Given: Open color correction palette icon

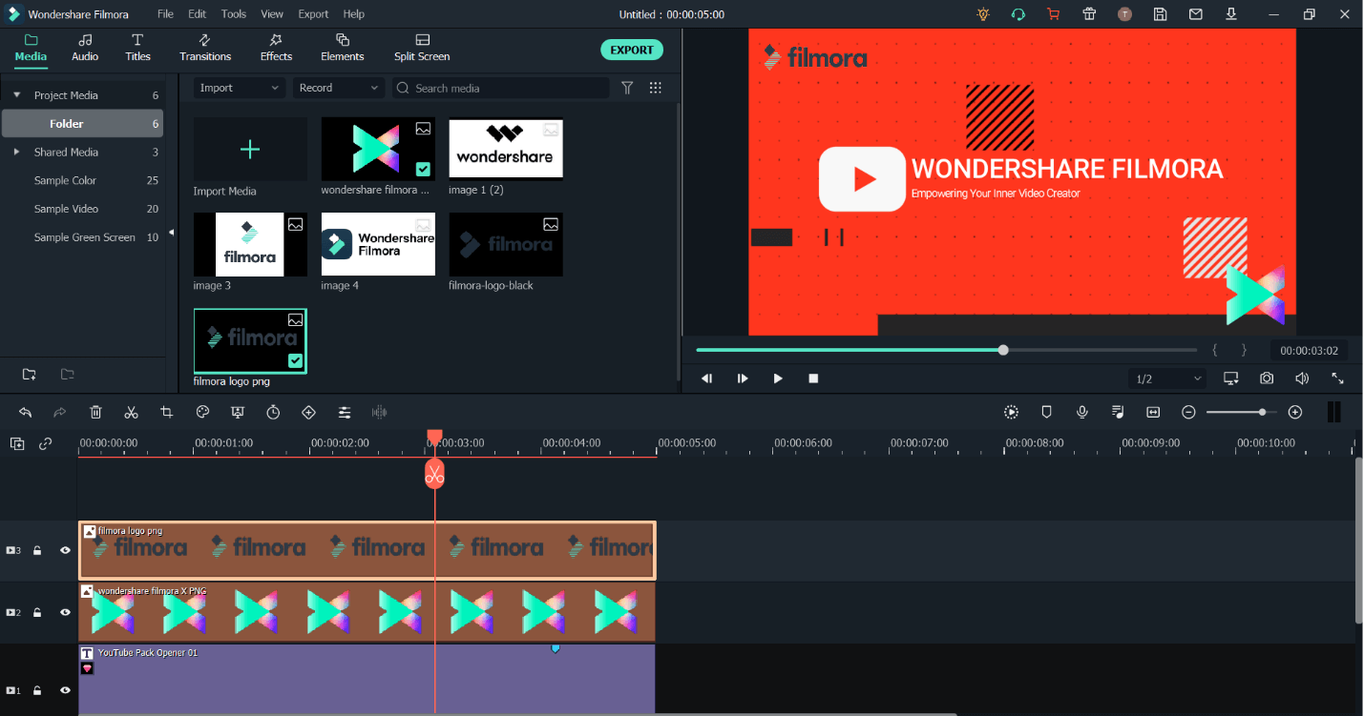Looking at the screenshot, I should pyautogui.click(x=202, y=412).
